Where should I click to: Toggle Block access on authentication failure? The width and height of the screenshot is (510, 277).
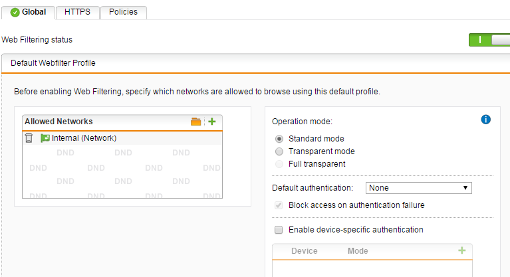point(279,205)
